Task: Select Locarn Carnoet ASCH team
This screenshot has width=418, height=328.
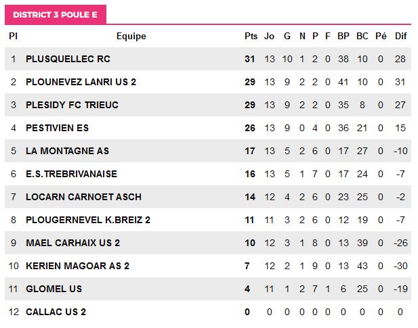Action: (x=83, y=197)
